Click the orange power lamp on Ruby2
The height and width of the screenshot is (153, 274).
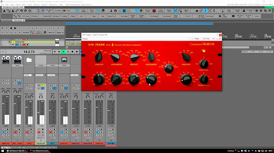point(203,51)
